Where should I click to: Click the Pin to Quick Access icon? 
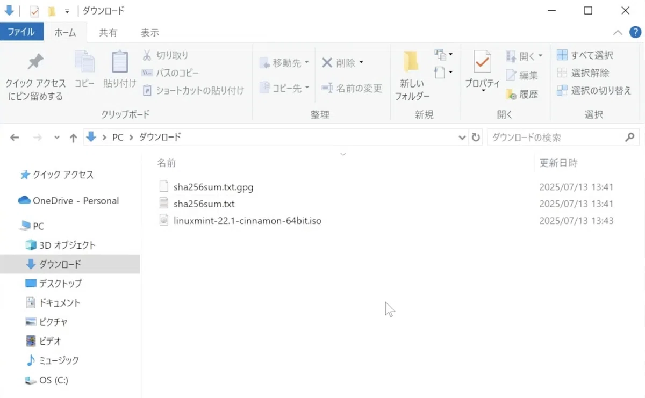tap(35, 62)
